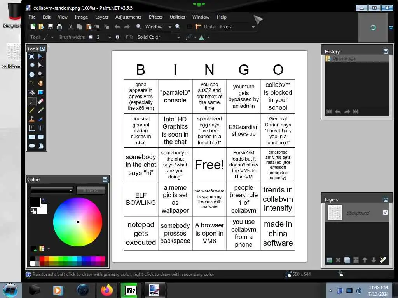Image resolution: width=398 pixels, height=298 pixels.
Task: Toggle the pixel grid view
Action: coord(189,27)
